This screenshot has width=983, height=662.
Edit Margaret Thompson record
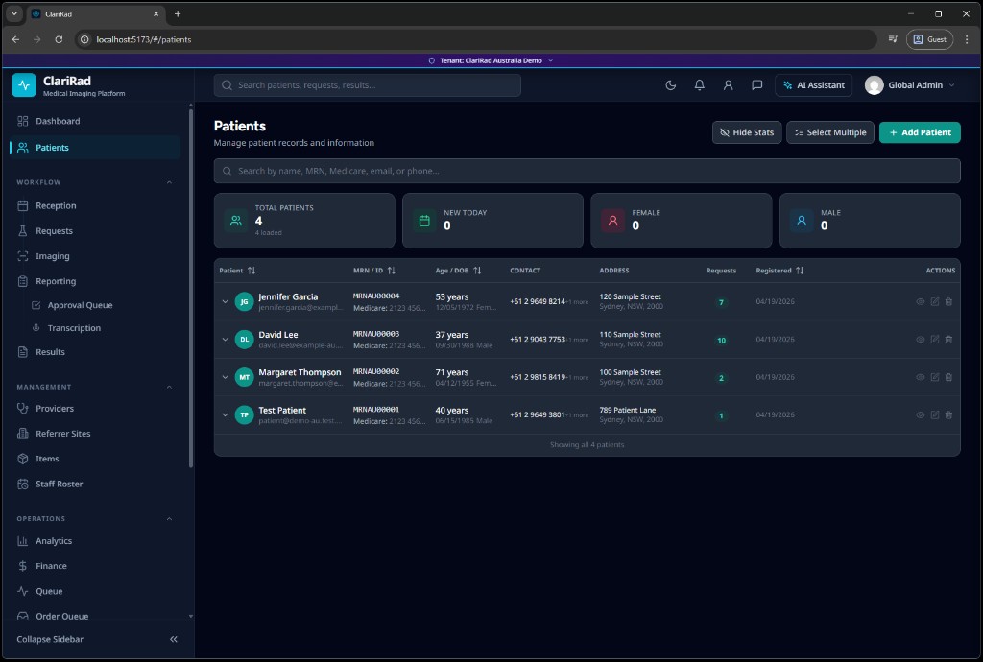935,377
